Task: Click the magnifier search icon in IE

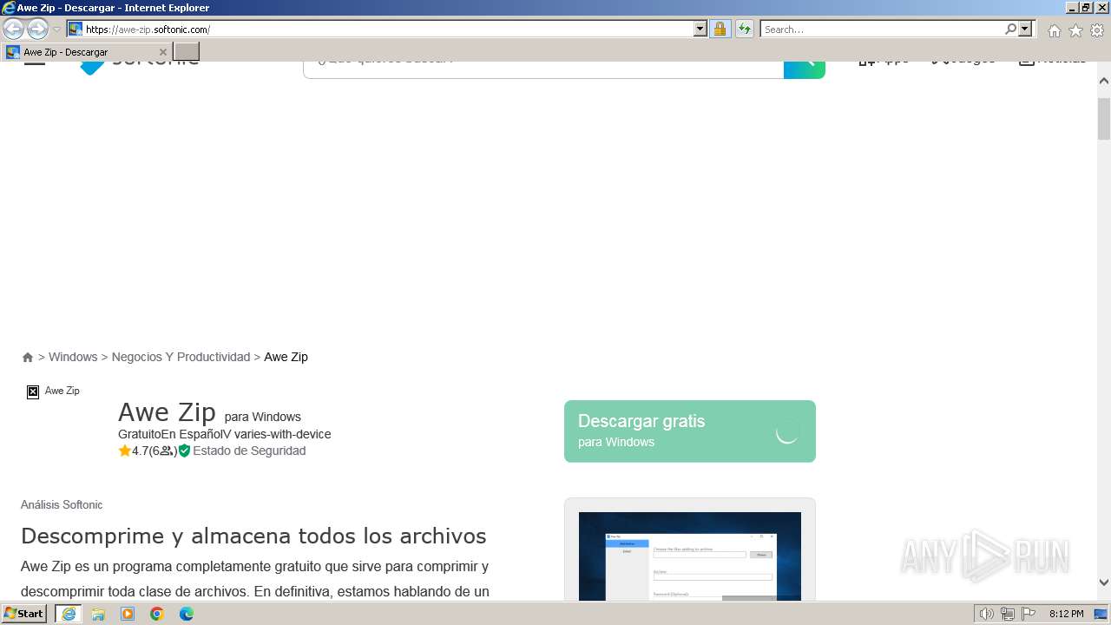Action: point(1010,29)
